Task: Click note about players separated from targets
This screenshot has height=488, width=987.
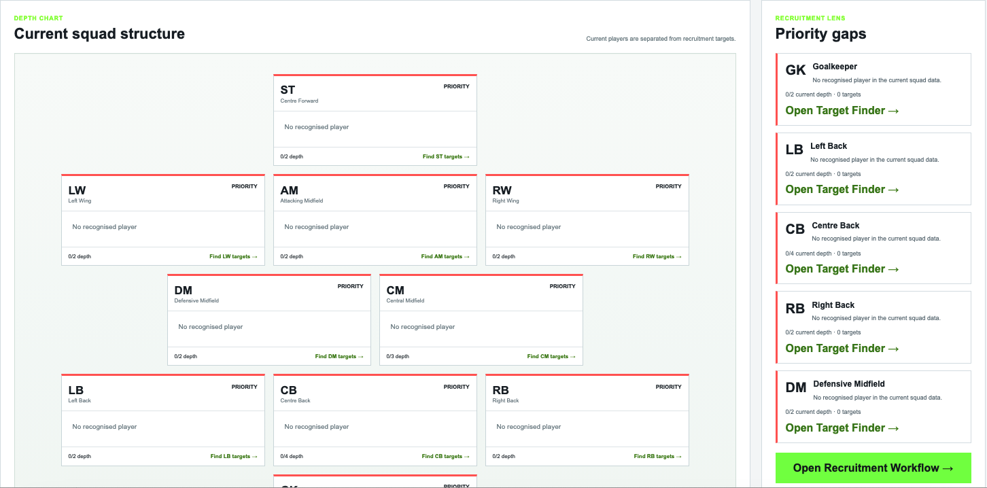Action: (661, 39)
